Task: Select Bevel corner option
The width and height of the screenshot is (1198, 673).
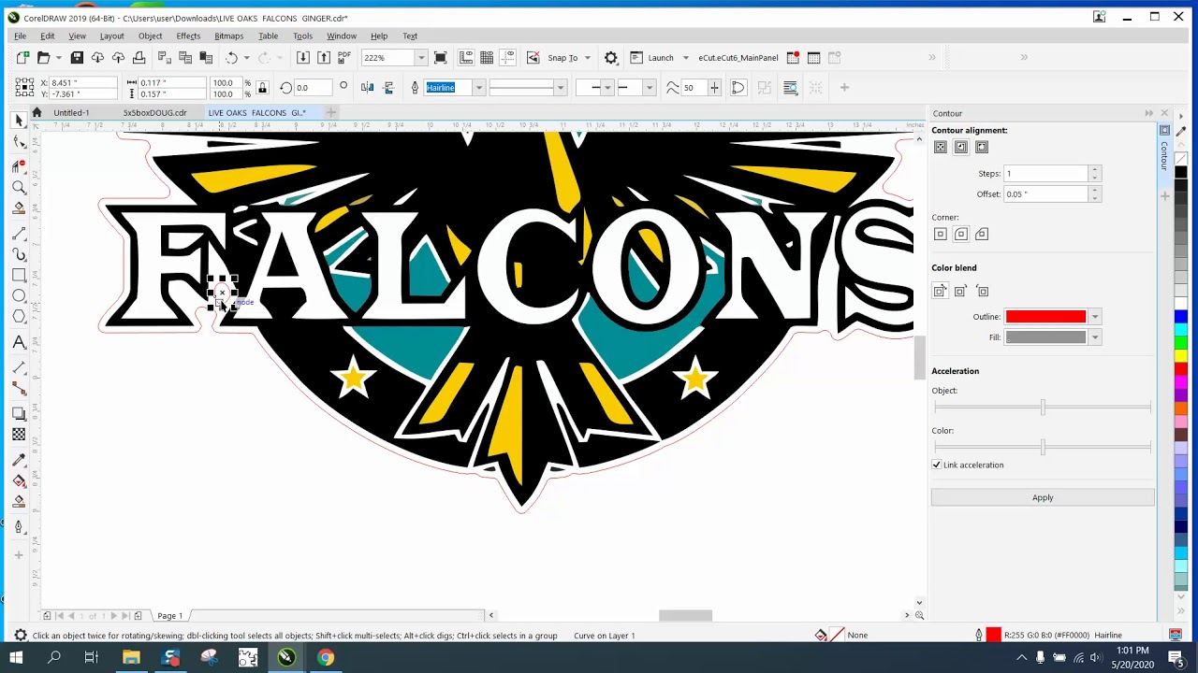Action: point(982,234)
